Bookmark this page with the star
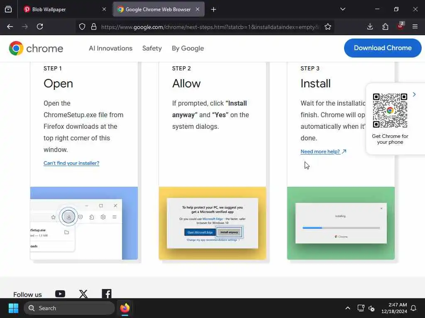Viewport: 425px width, 318px height. (x=328, y=26)
